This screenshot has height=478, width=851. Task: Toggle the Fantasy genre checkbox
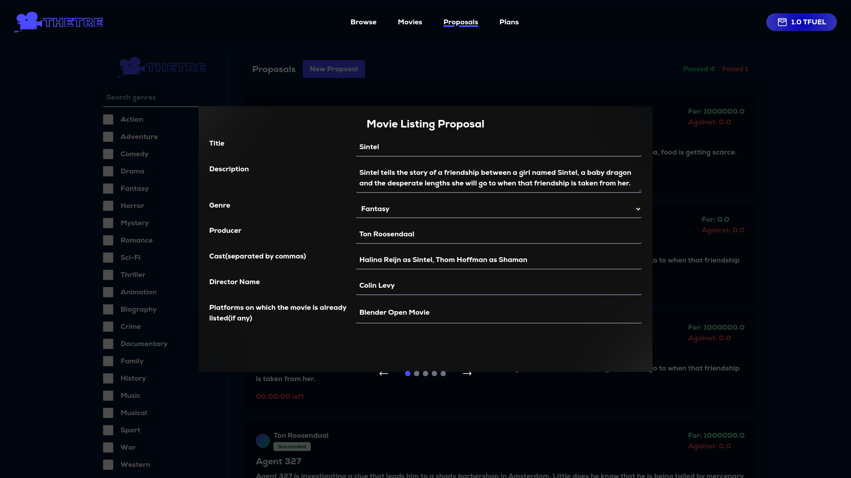[x=108, y=189]
